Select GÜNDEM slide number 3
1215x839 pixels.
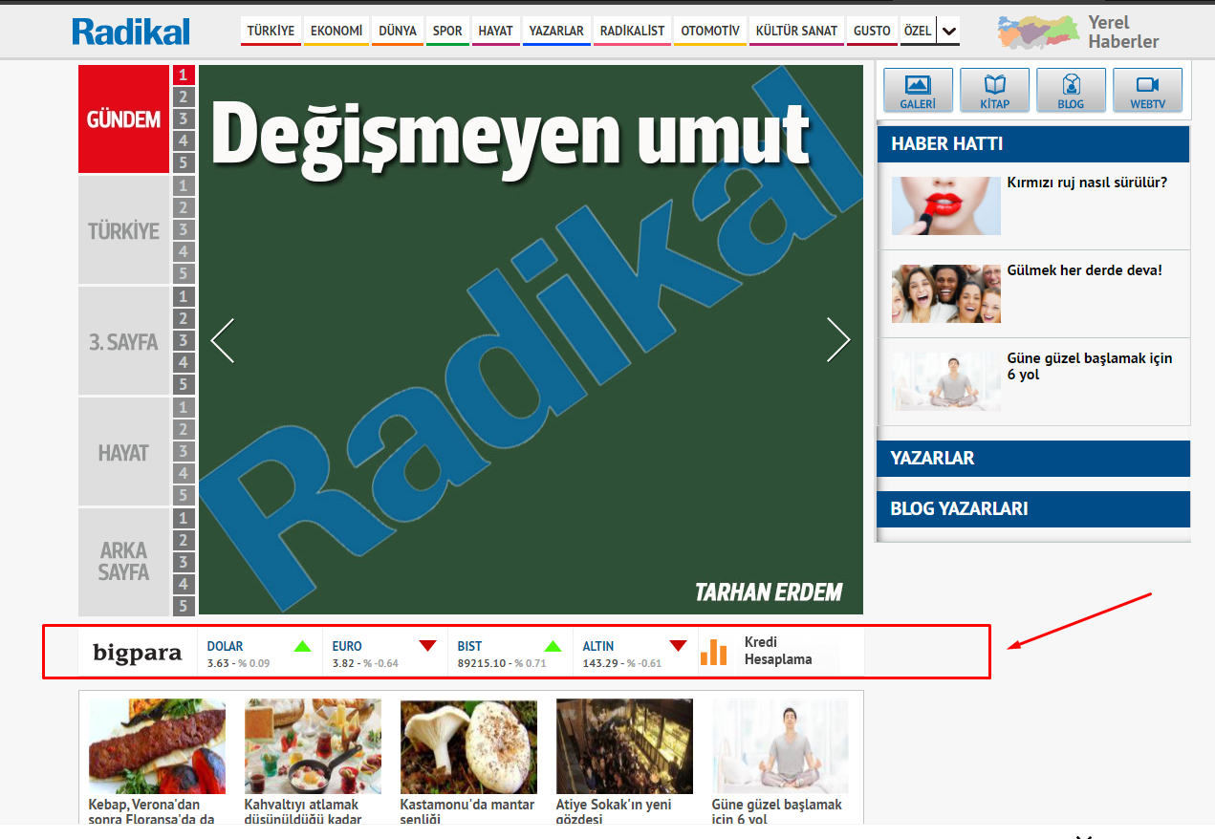(x=184, y=119)
